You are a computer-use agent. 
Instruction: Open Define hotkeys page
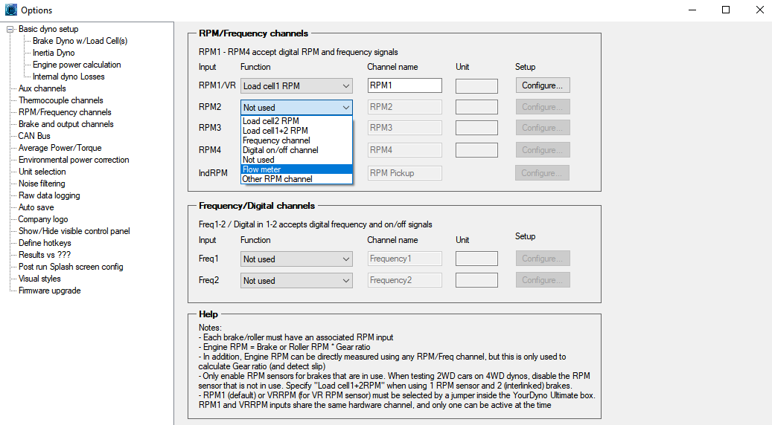(x=45, y=243)
